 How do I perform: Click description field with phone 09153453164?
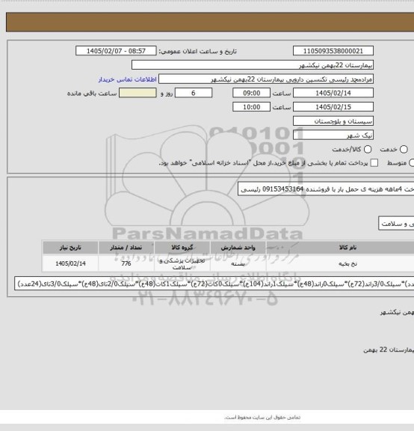point(326,189)
